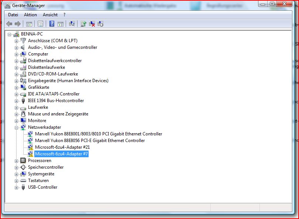Click the Geräte-Manager title bar icon
The width and height of the screenshot is (299, 219).
[8, 6]
